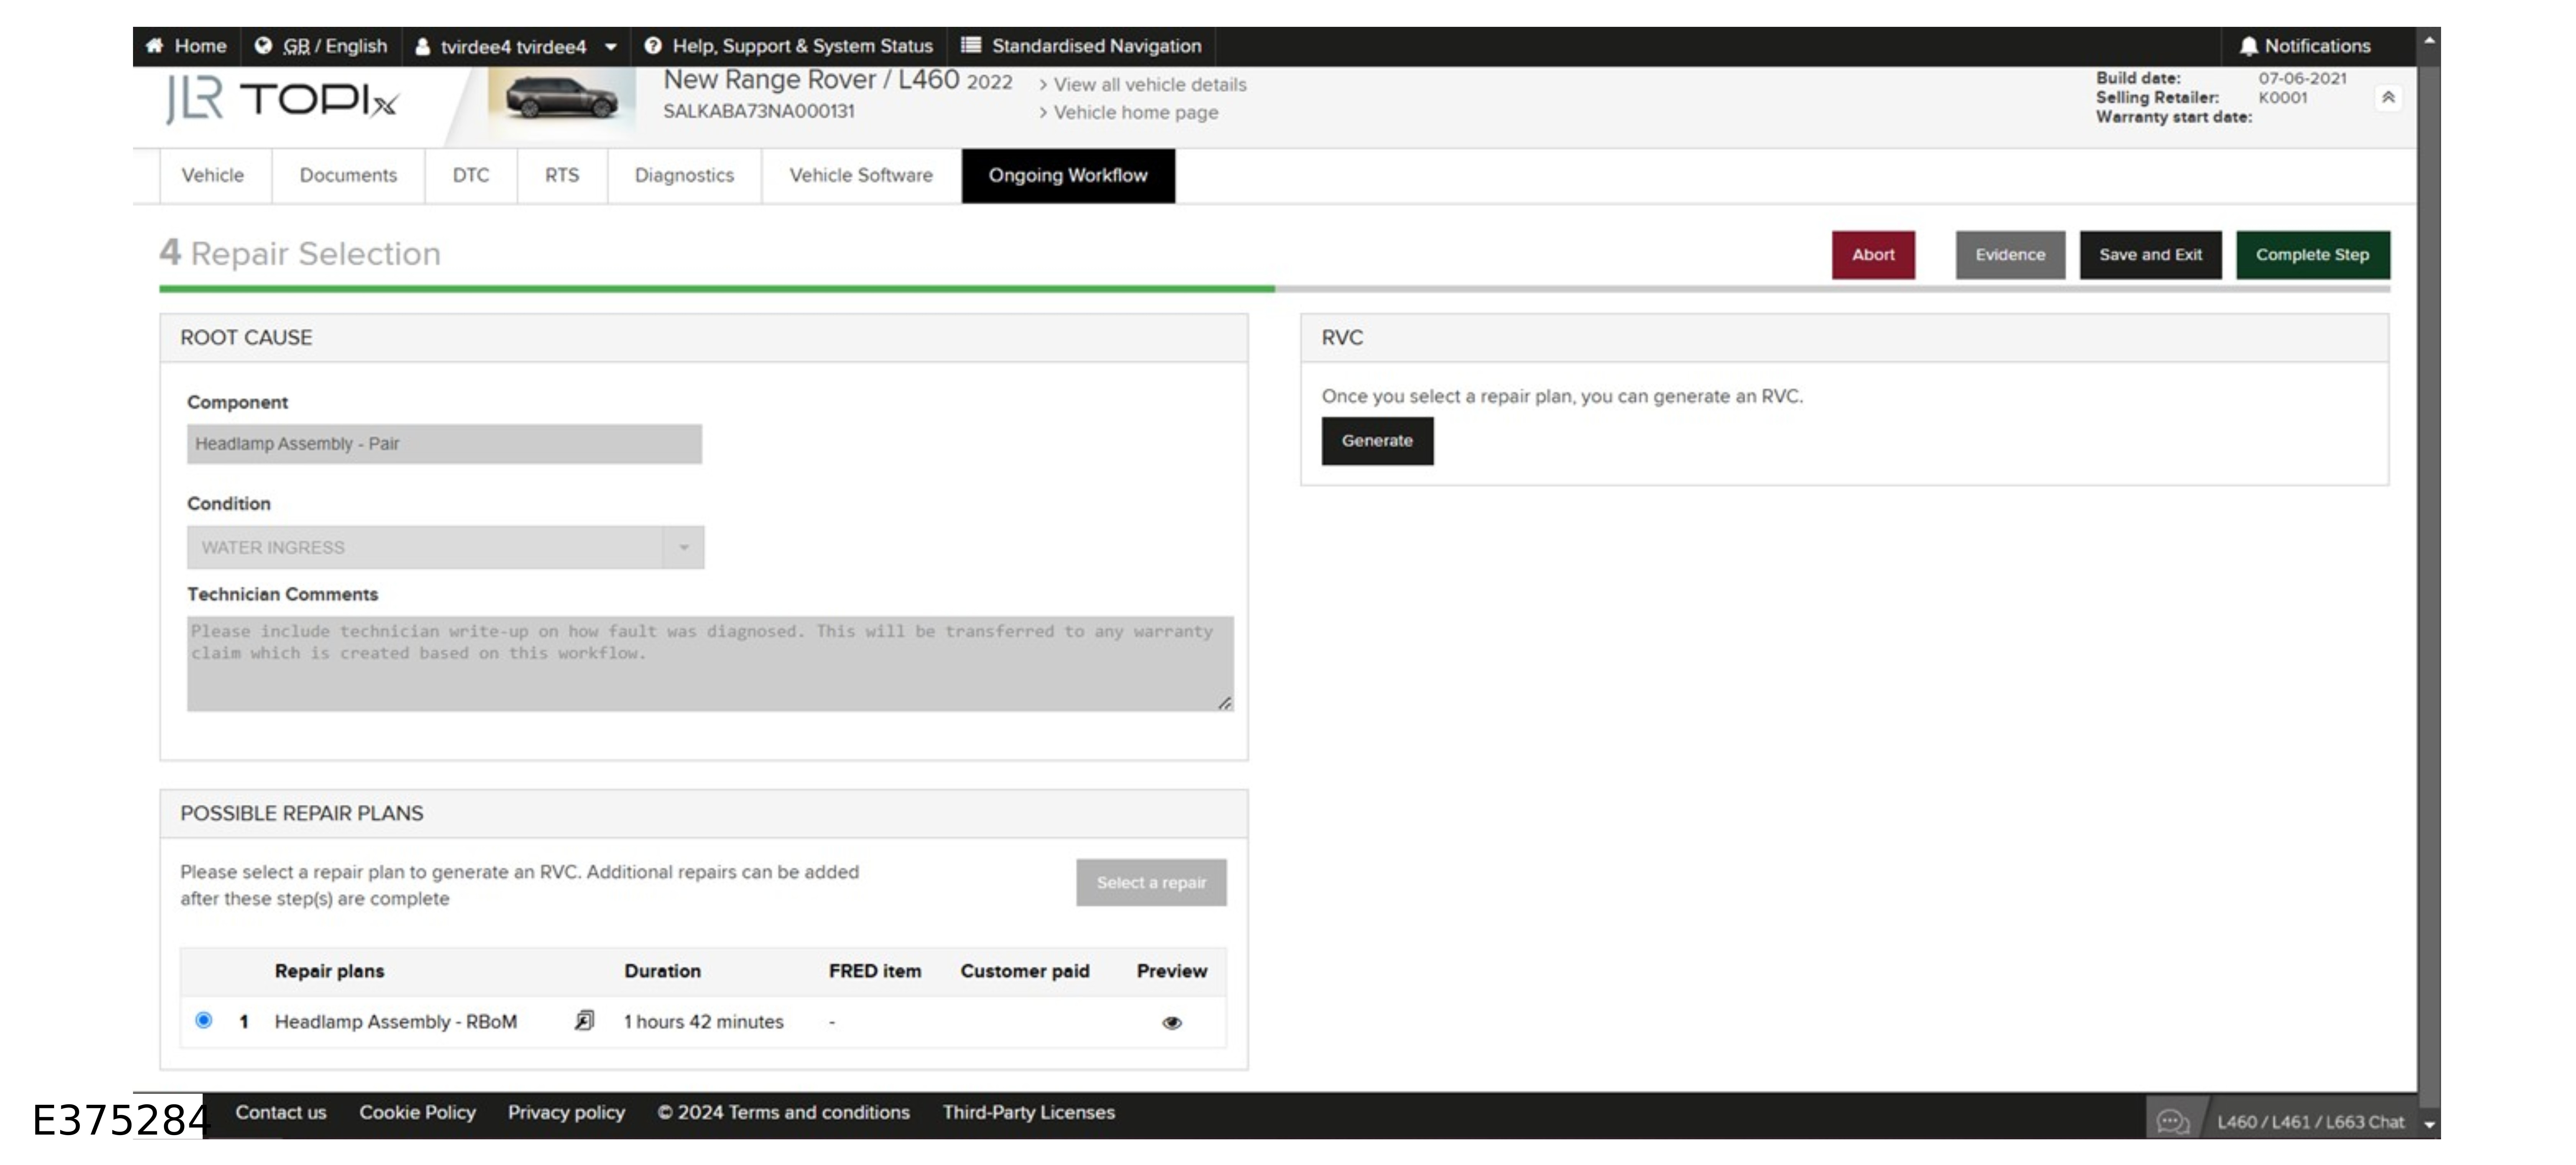The width and height of the screenshot is (2576, 1165).
Task: Click the repair plan document icon
Action: tap(584, 1020)
